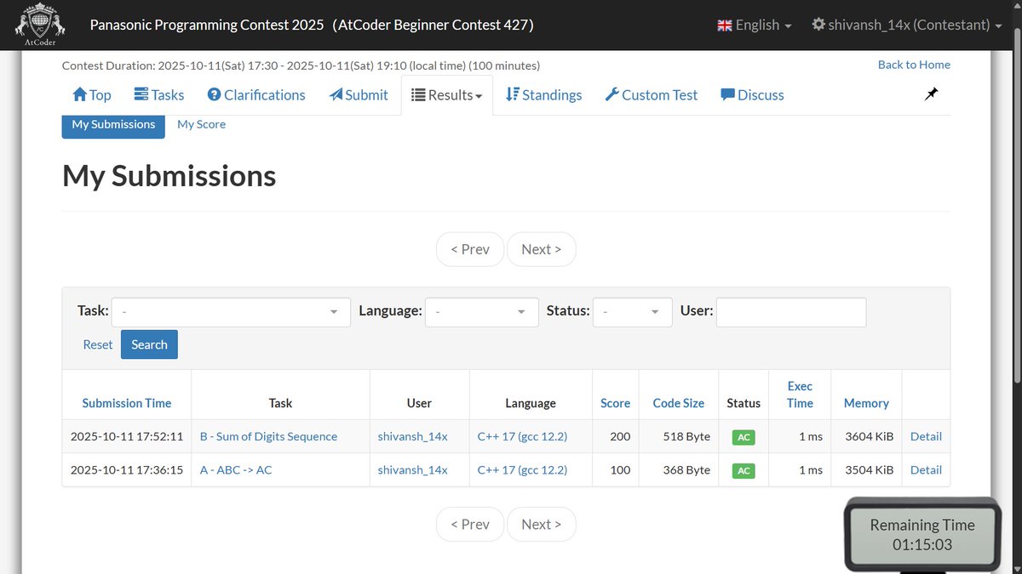Open the English language dropdown

pos(755,26)
